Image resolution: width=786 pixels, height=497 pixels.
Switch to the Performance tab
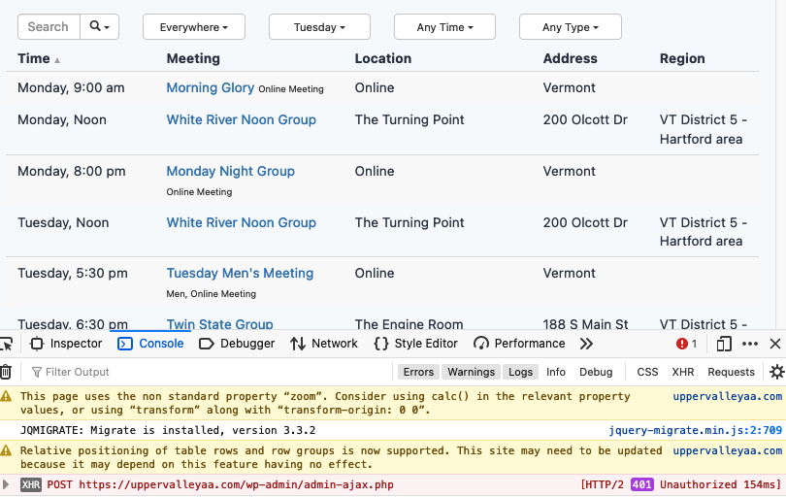coord(519,344)
